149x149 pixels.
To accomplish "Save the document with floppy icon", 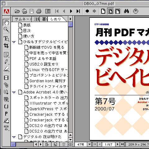I will point(32,11).
